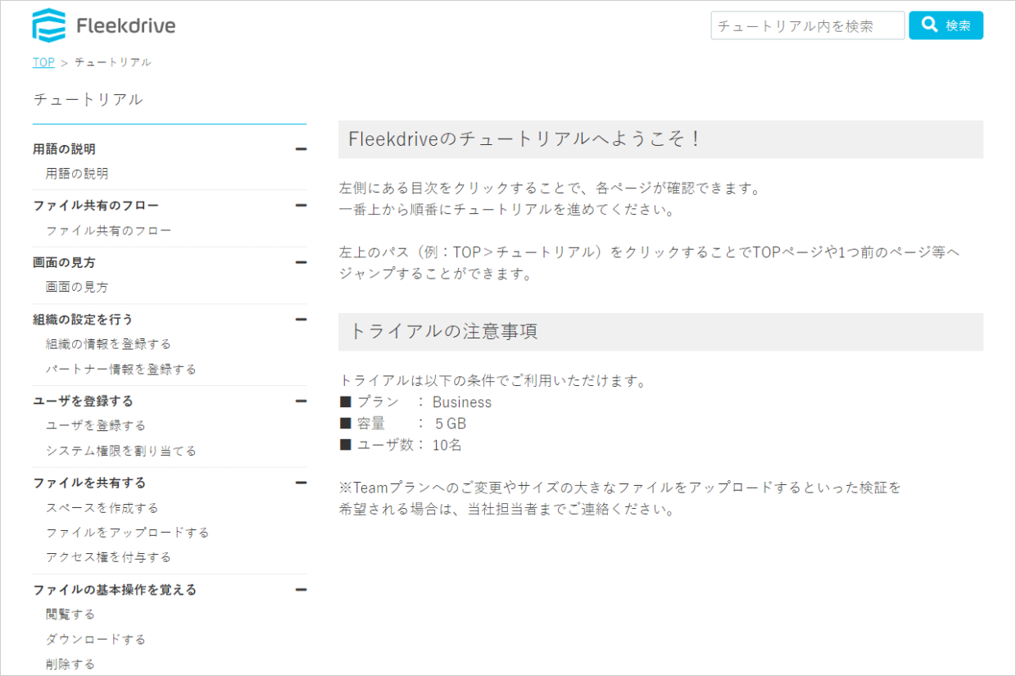This screenshot has width=1016, height=676.
Task: Collapse the ファイル共有のフロー section
Action: coord(301,205)
